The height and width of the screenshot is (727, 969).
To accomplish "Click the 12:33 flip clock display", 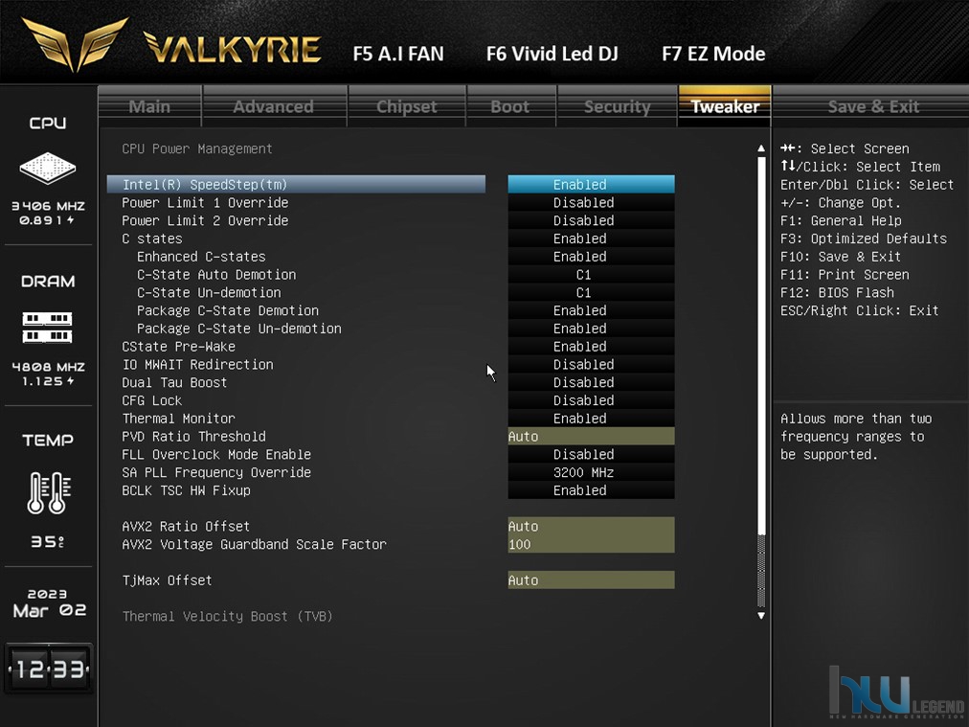I will tap(48, 669).
